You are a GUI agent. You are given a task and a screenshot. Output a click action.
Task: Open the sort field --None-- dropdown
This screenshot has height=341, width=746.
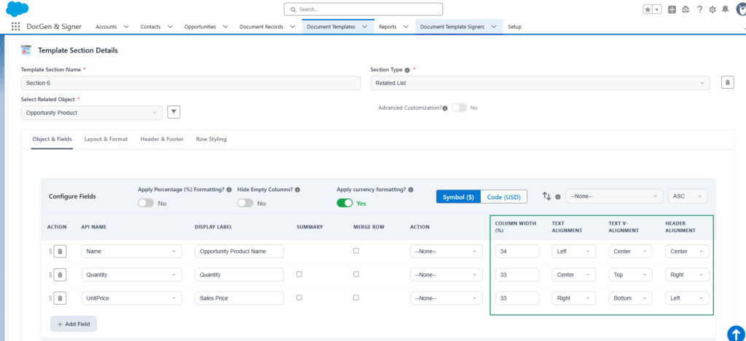(614, 196)
